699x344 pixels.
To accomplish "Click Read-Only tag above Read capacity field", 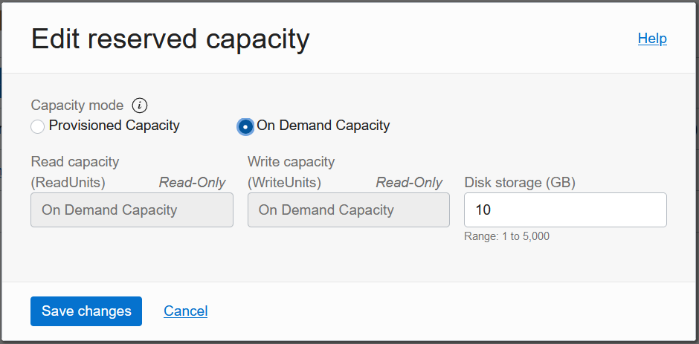I will [x=192, y=183].
